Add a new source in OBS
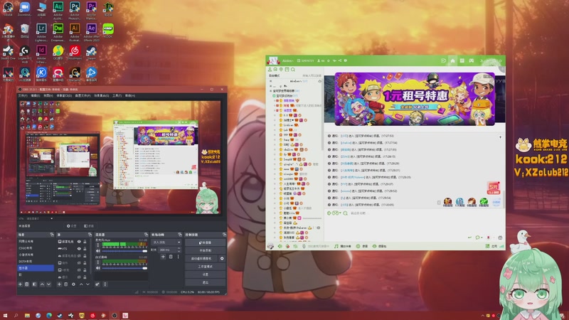The width and height of the screenshot is (569, 320). [59, 284]
